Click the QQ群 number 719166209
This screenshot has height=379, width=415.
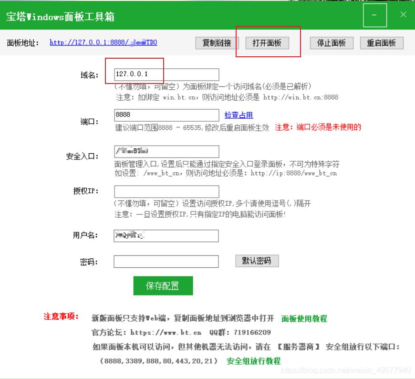click(x=252, y=332)
